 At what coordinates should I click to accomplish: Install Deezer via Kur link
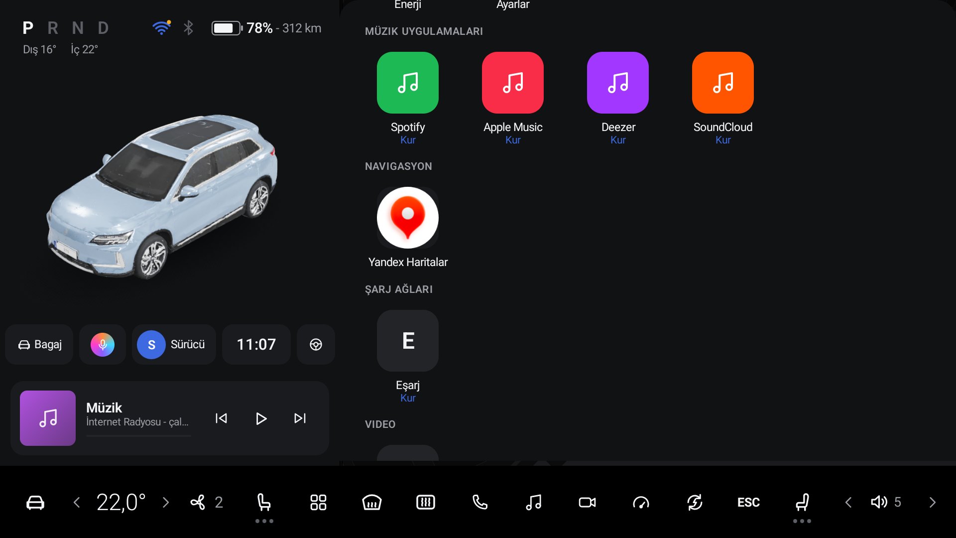point(618,140)
